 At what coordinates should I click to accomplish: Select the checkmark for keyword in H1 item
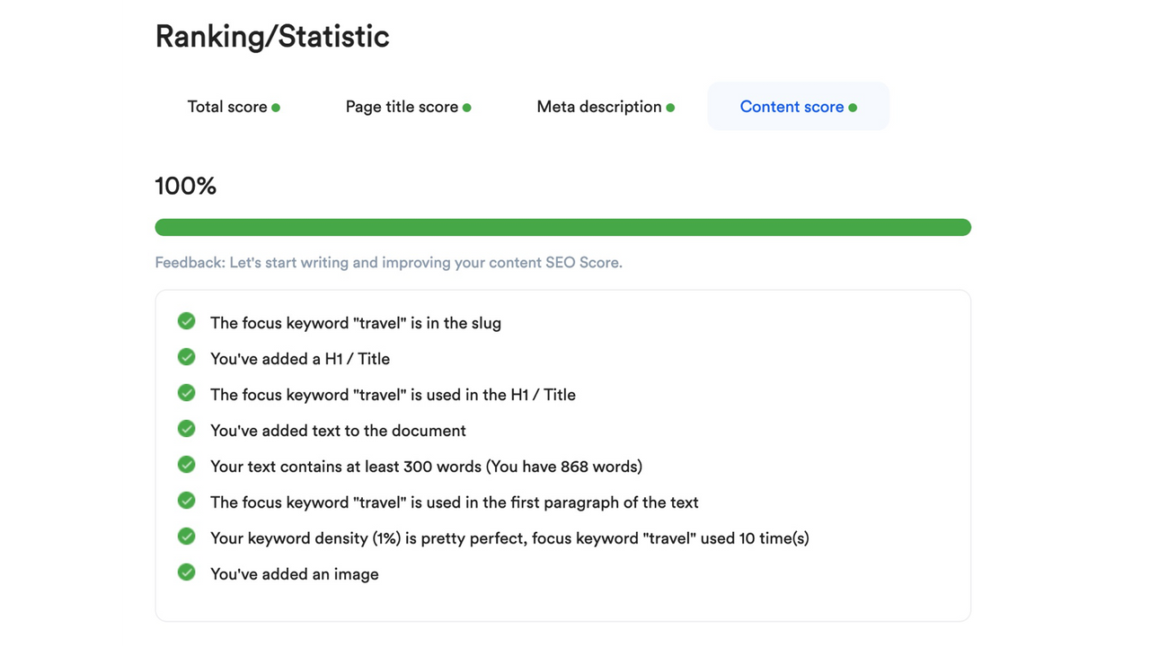pos(186,393)
